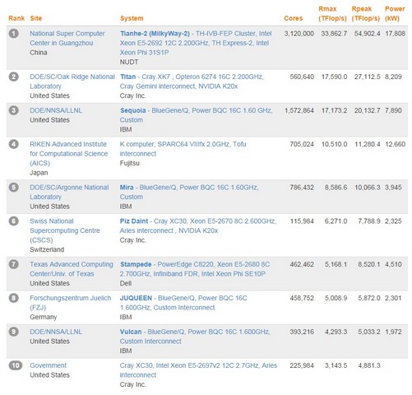This screenshot has width=412, height=395.
Task: Click the rank 5 circle badge
Action: [x=14, y=188]
